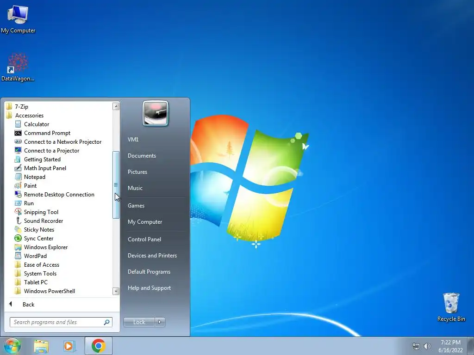Open Notepad

point(34,177)
